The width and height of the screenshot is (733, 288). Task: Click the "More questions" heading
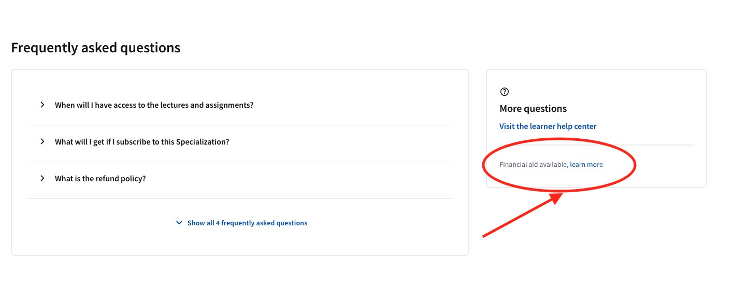533,109
